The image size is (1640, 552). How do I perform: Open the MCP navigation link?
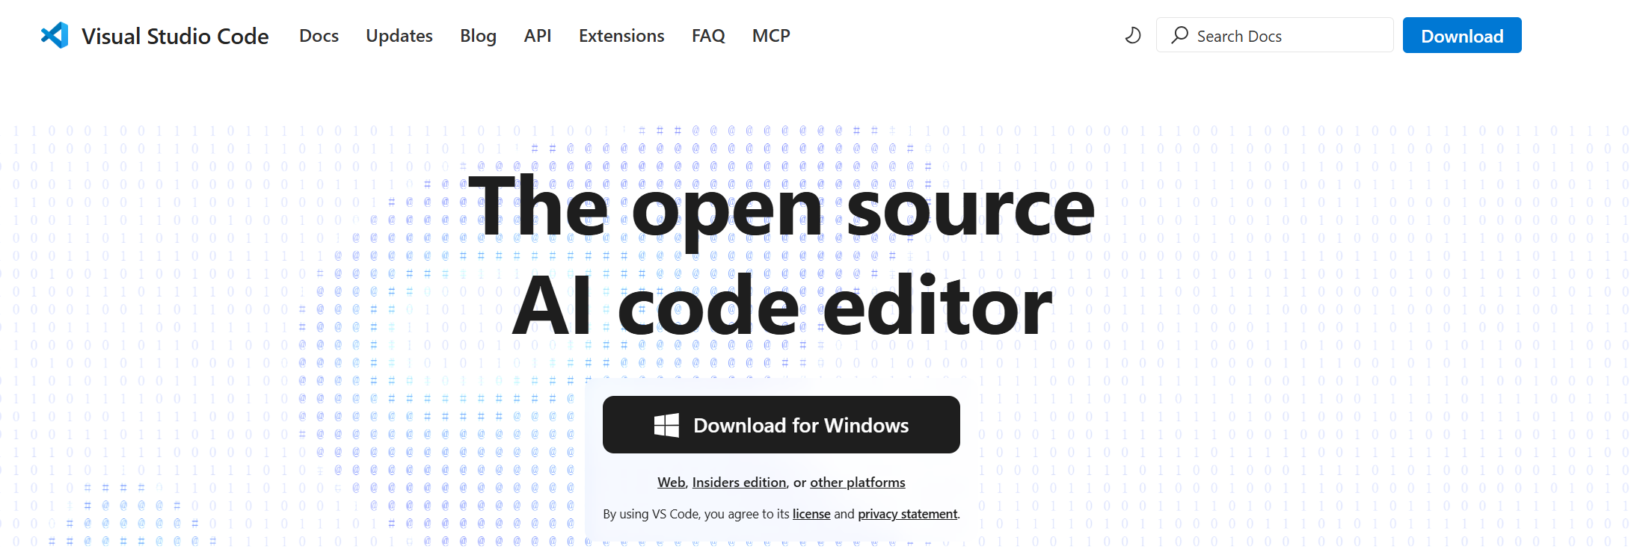click(771, 36)
